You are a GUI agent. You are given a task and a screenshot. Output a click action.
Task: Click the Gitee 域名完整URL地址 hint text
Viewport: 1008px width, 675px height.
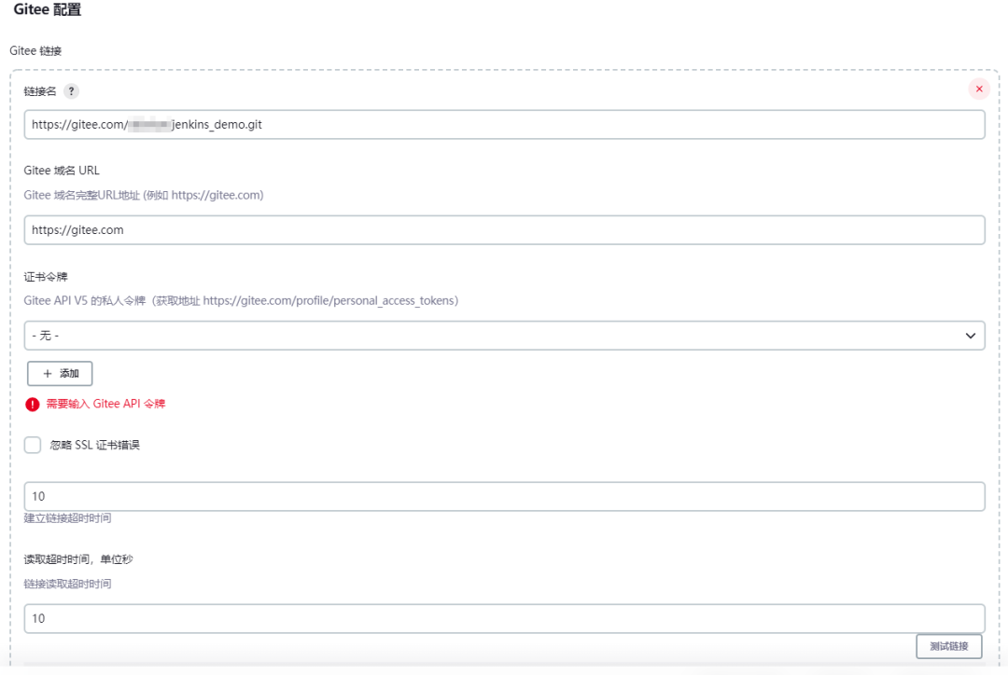coord(144,195)
